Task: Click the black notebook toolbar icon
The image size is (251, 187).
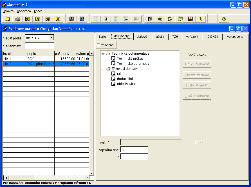Action: click(150, 19)
